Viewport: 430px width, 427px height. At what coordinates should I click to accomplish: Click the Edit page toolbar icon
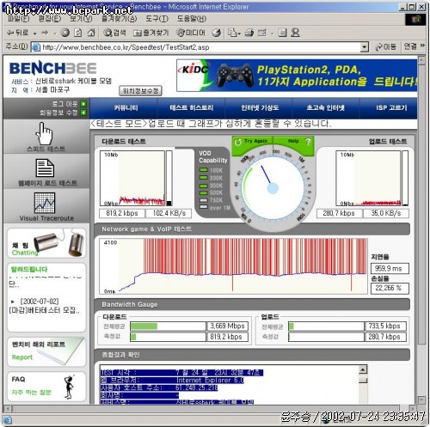pos(262,33)
